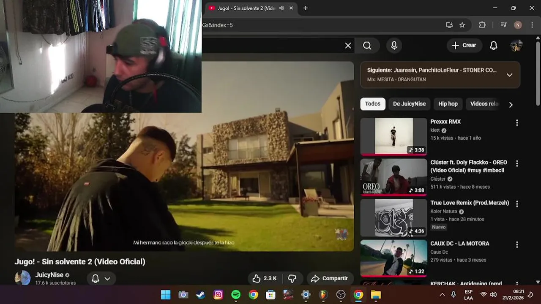541x304 pixels.
Task: Clear the search box with the X
Action: pos(348,46)
